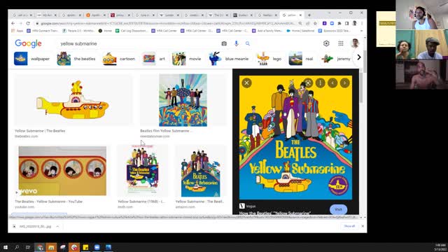Image resolution: width=448 pixels, height=252 pixels.
Task: Click the blue magnifier search icon
Action: 247,43
